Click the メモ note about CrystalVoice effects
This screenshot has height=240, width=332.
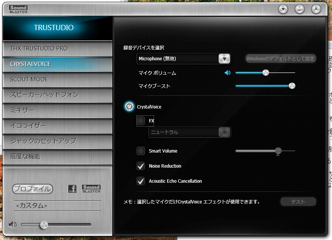click(192, 202)
